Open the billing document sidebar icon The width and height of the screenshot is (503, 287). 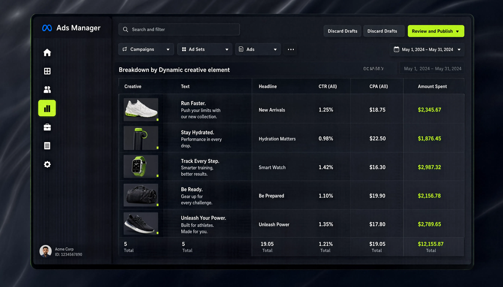[x=47, y=146]
